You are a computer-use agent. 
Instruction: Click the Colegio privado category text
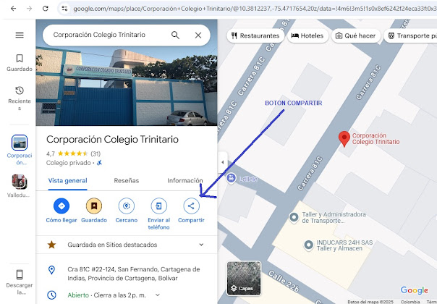pos(69,163)
